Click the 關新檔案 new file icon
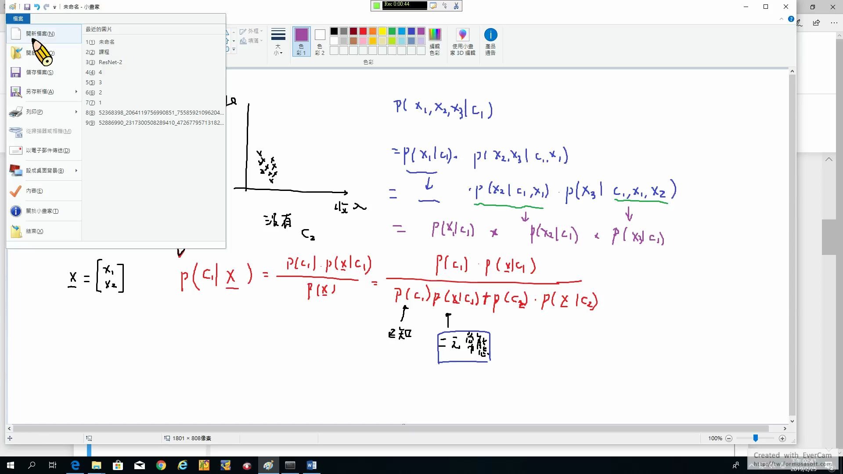Image resolution: width=843 pixels, height=474 pixels. [16, 33]
